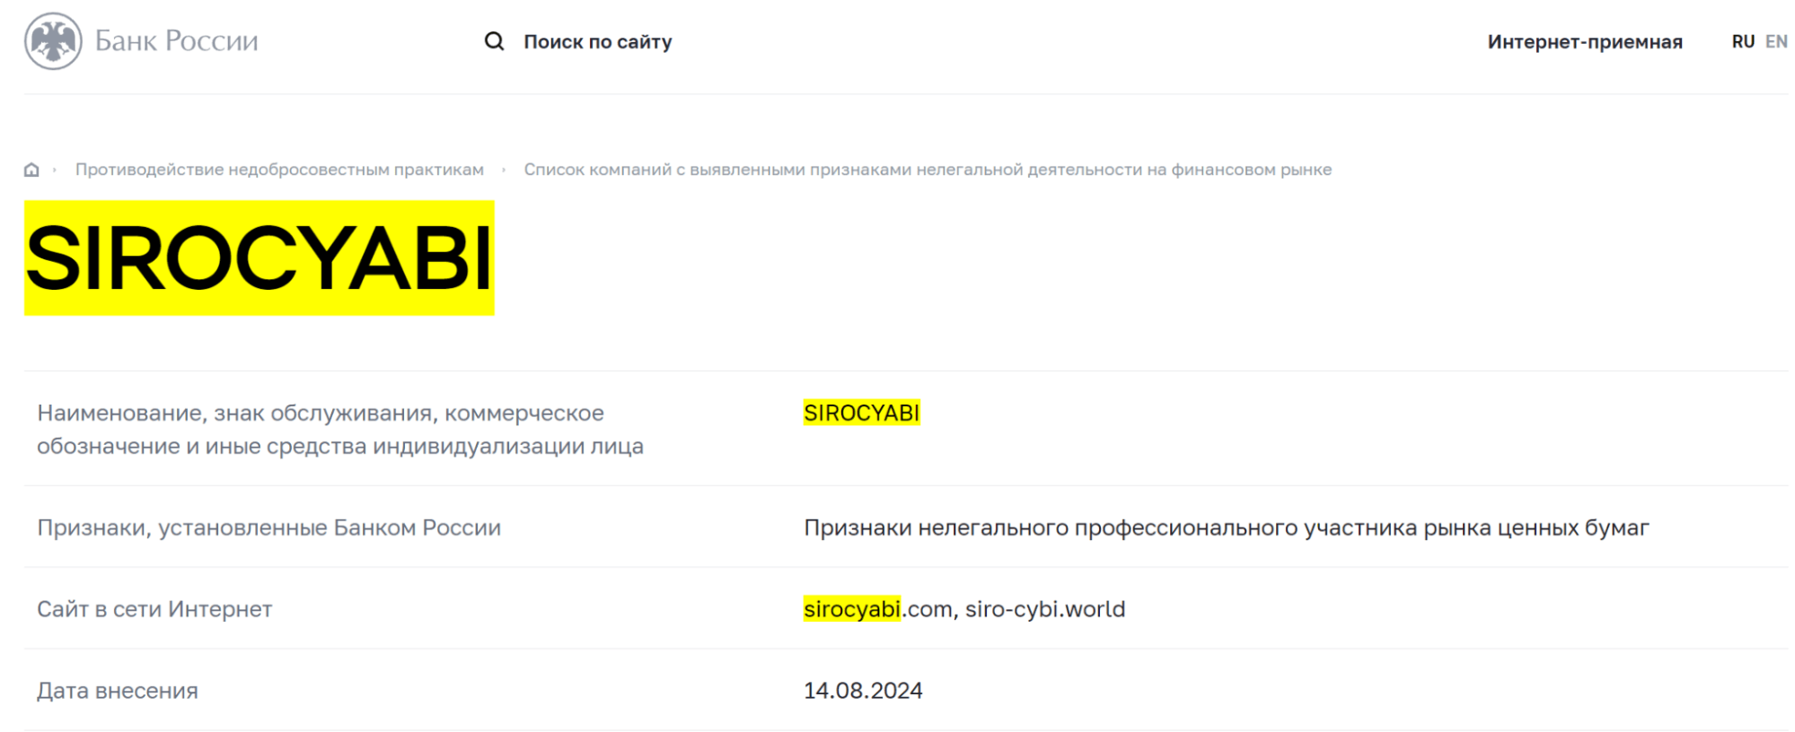1795x732 pixels.
Task: Click the Признаки нелегального профессионального участника text
Action: 1227,527
